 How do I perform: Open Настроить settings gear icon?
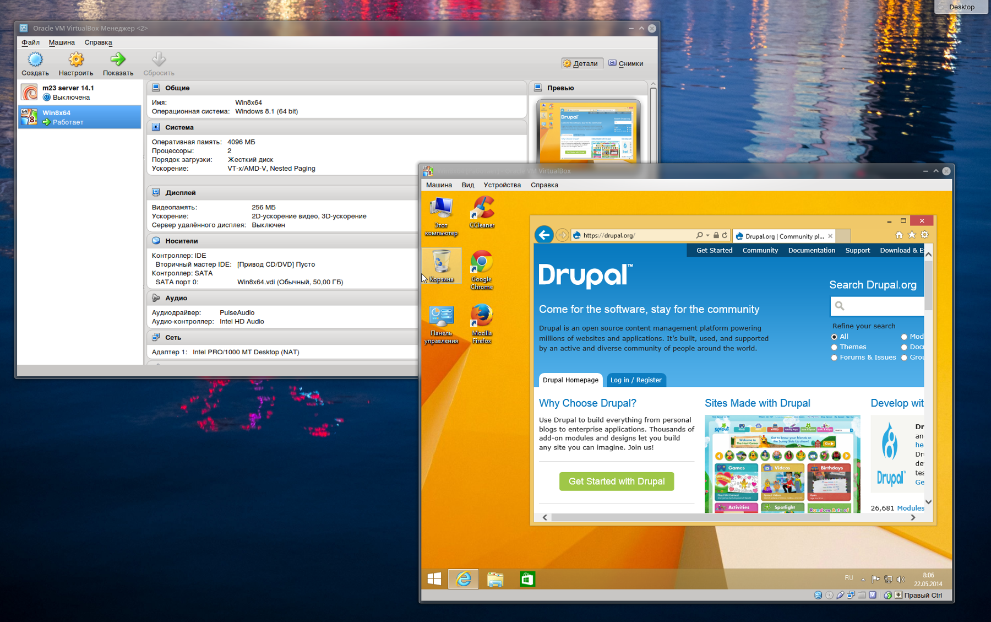pyautogui.click(x=76, y=60)
